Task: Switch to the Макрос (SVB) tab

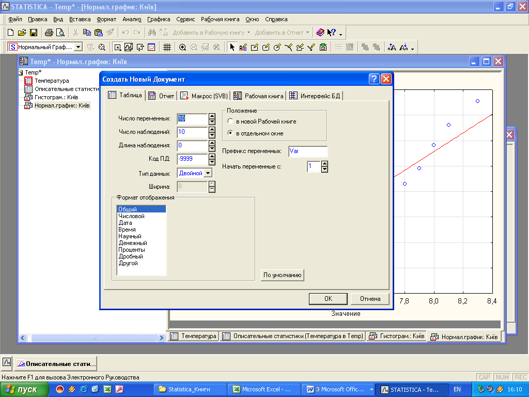Action: pos(204,96)
